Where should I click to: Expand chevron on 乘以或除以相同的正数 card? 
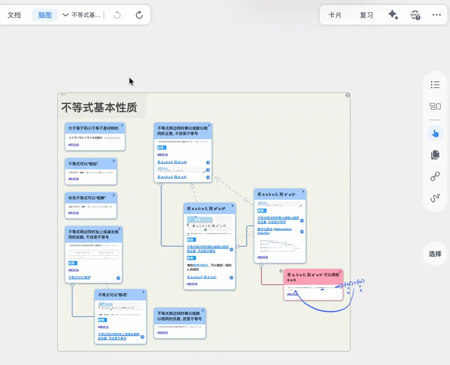tap(209, 125)
